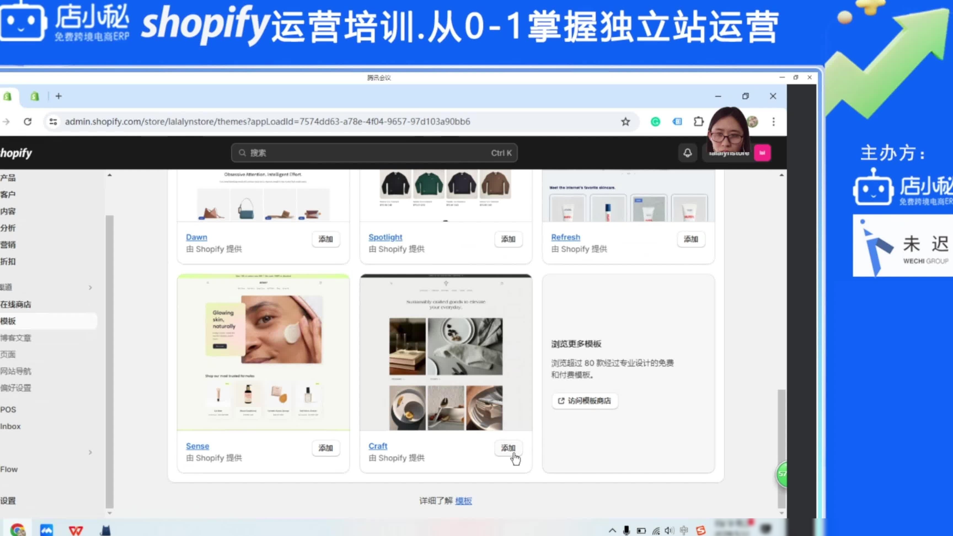Add the Spotlight theme

click(x=508, y=239)
